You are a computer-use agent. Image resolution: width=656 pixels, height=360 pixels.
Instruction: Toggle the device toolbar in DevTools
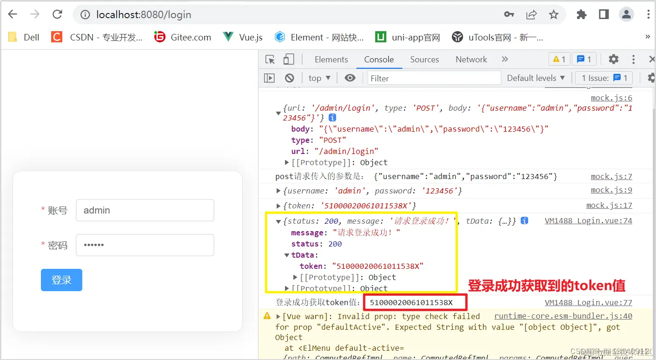289,59
